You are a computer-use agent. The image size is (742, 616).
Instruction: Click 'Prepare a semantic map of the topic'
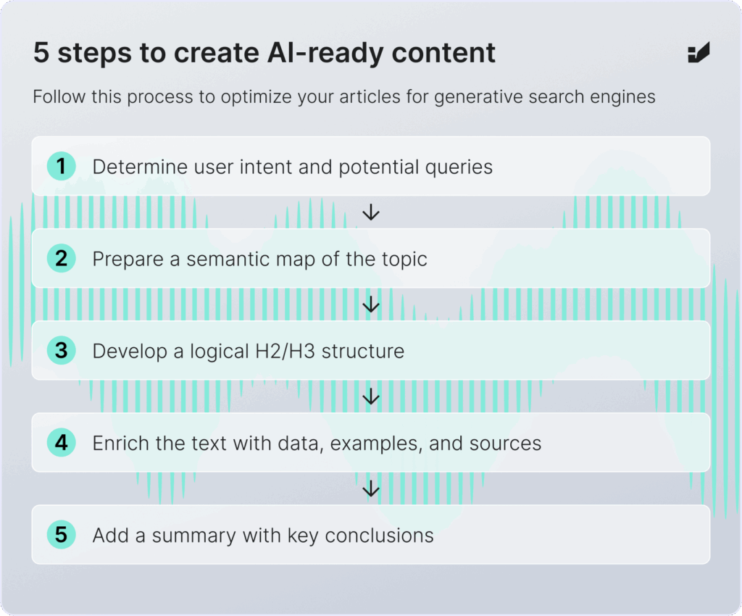(259, 259)
